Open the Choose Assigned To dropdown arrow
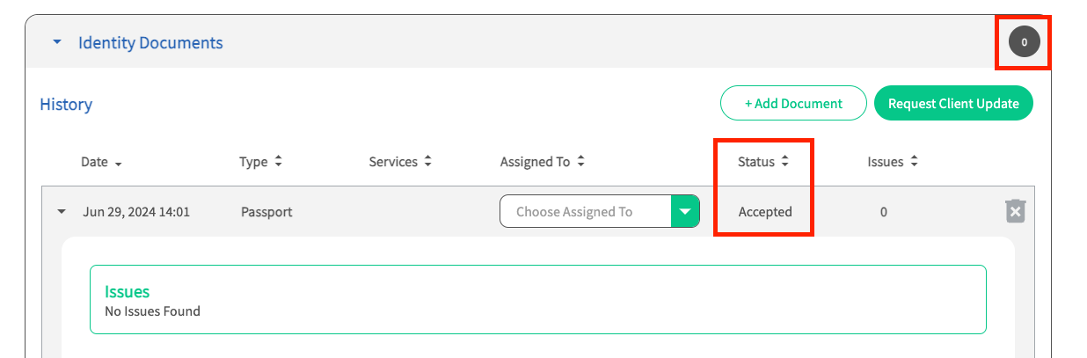Viewport: 1087px width, 358px height. pyautogui.click(x=685, y=211)
